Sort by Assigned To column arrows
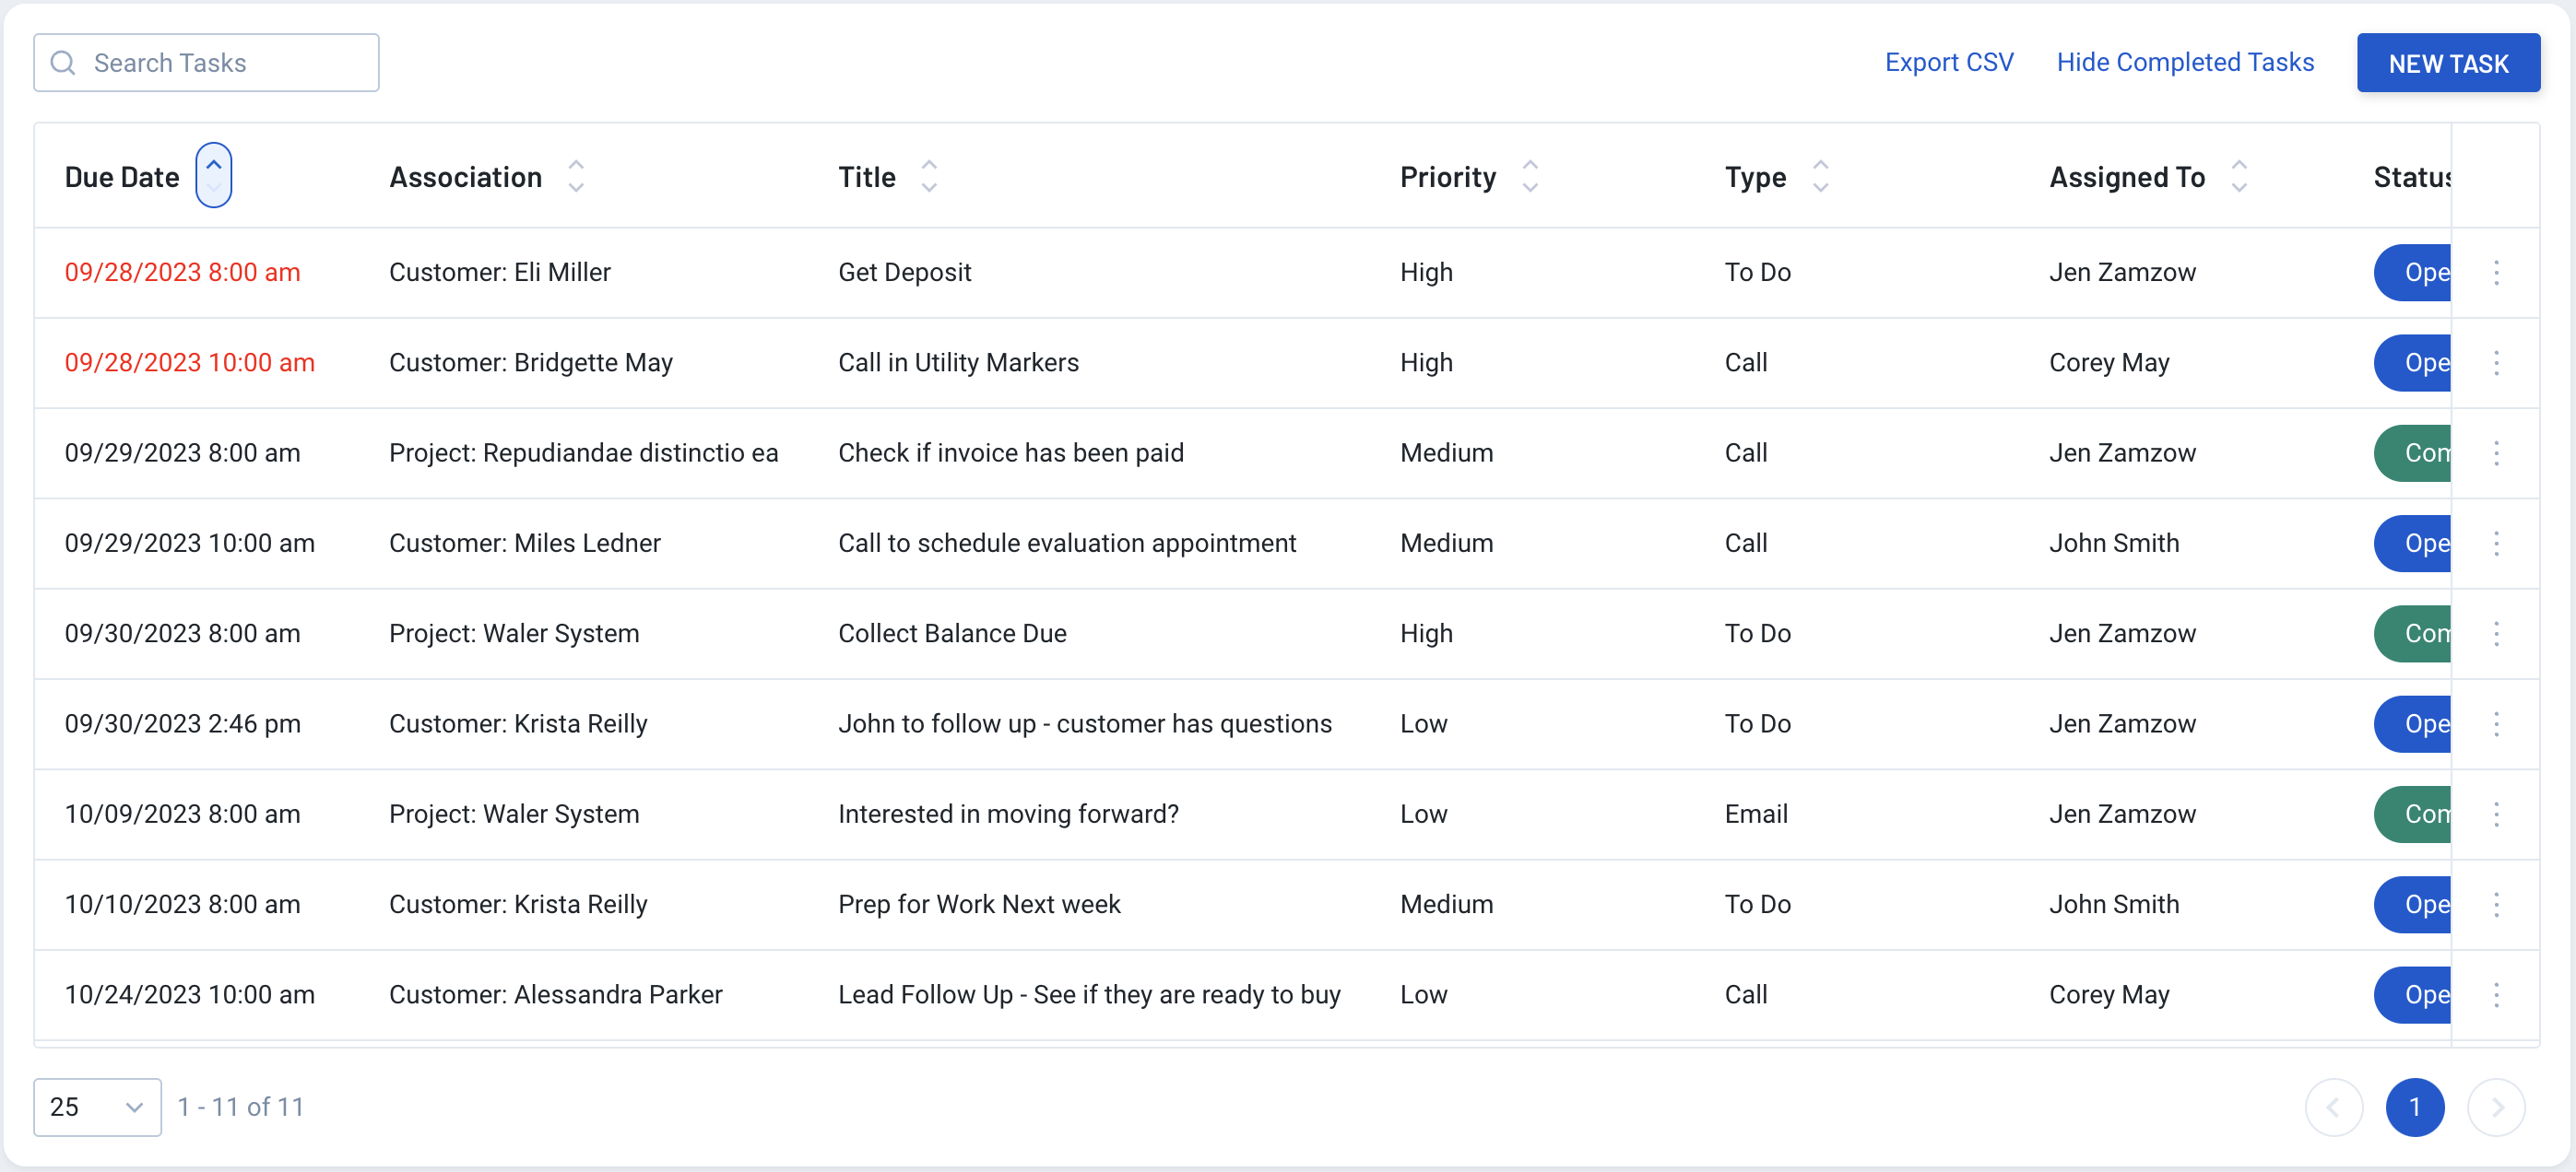Viewport: 2576px width, 1172px height. (2239, 177)
